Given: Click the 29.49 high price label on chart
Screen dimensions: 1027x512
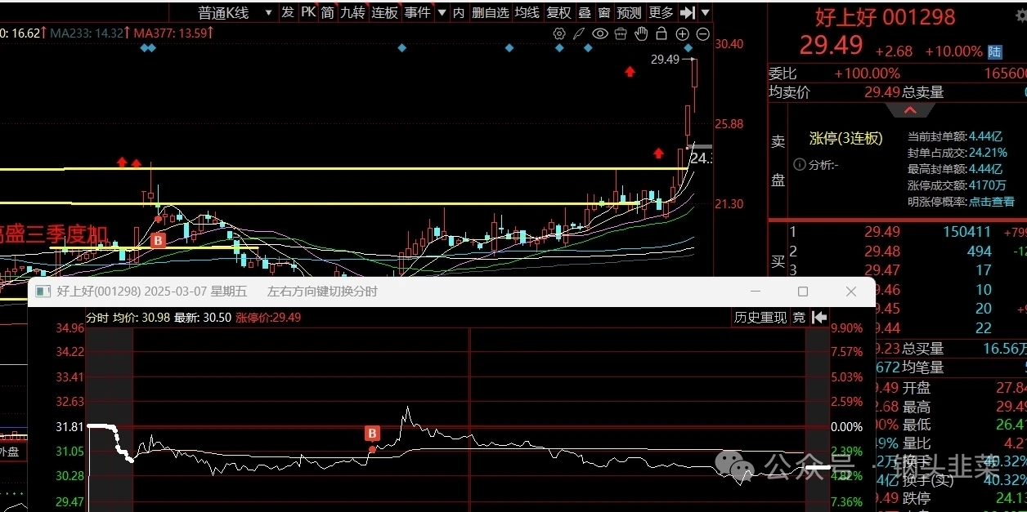Looking at the screenshot, I should coord(666,60).
